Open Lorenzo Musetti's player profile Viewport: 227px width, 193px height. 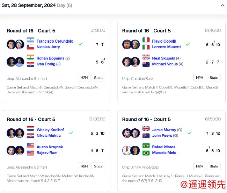166,47
